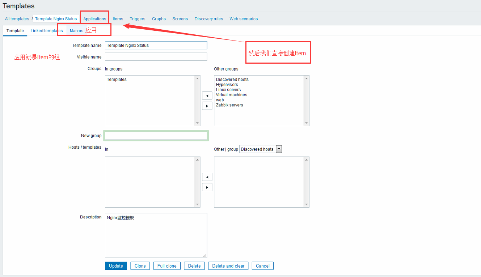The image size is (481, 277).
Task: Click into the Description text area
Action: (156, 235)
